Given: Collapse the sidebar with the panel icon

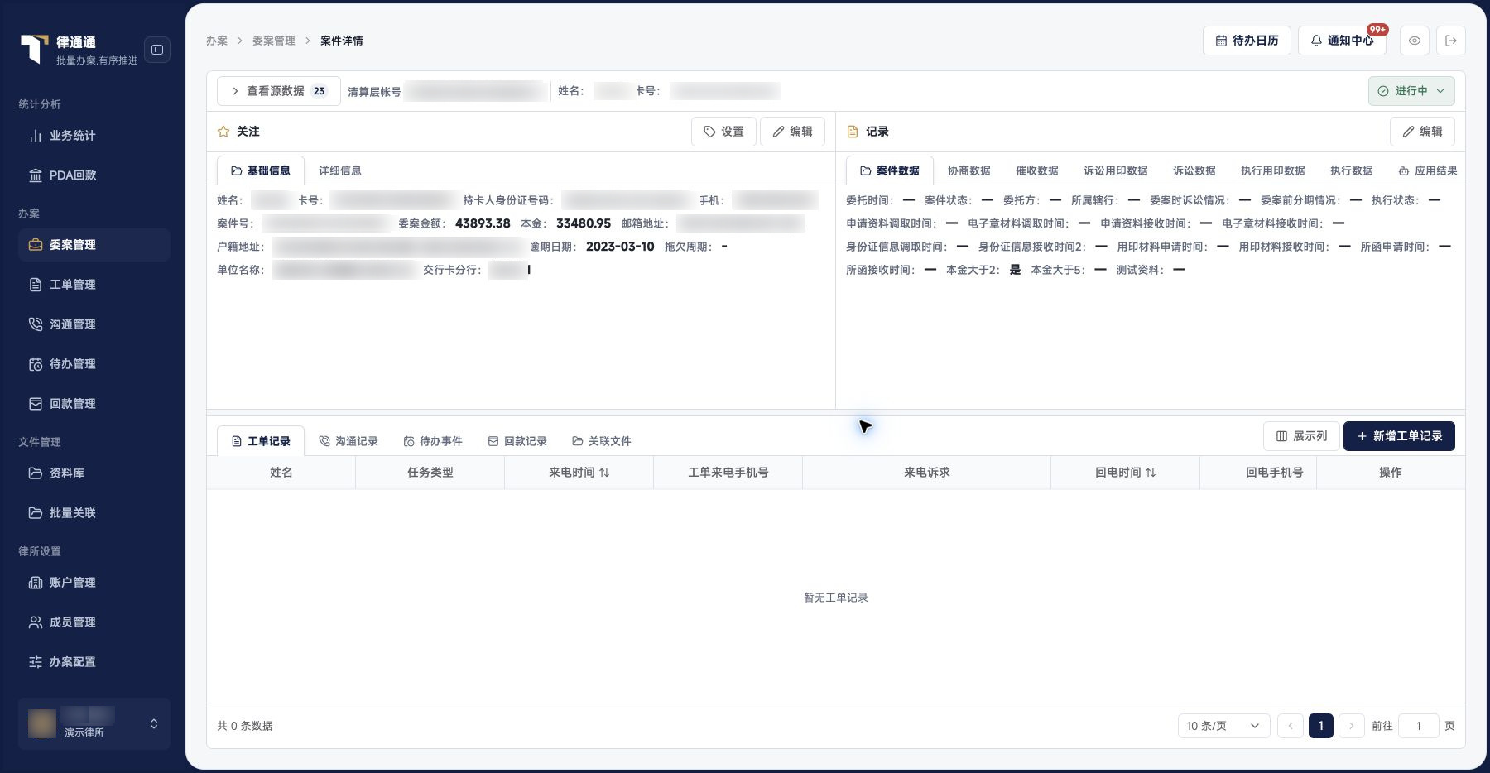Looking at the screenshot, I should click(x=157, y=50).
